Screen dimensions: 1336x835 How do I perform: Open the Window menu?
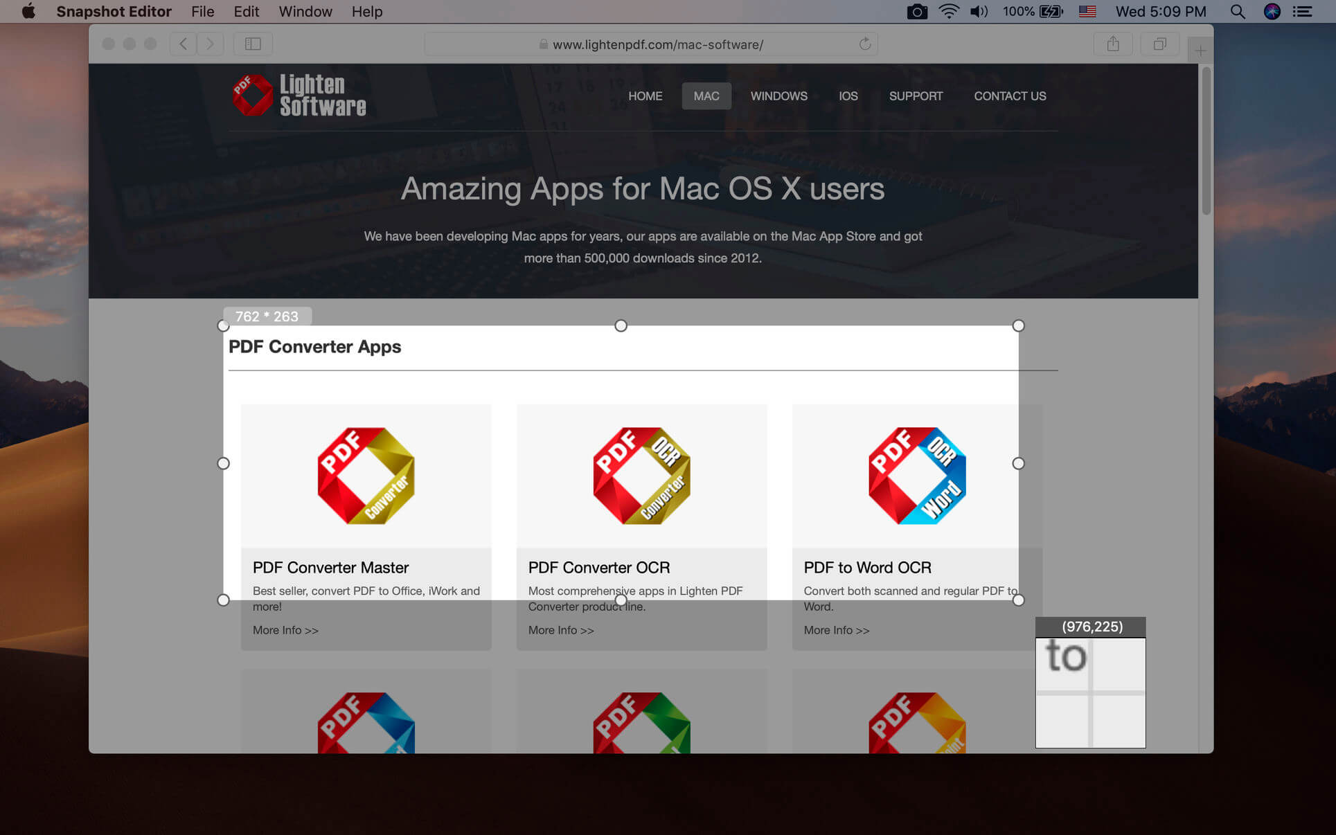point(305,12)
